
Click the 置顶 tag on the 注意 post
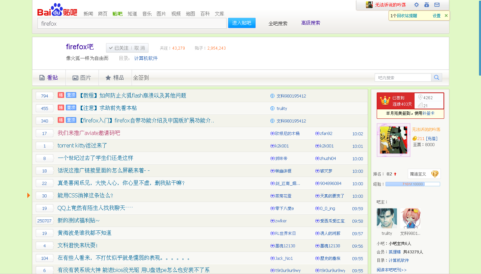click(x=71, y=108)
